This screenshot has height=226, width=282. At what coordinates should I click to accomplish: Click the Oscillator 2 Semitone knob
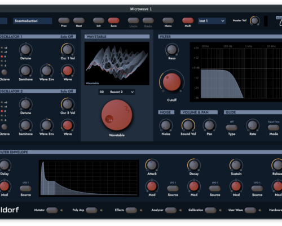pos(25,125)
